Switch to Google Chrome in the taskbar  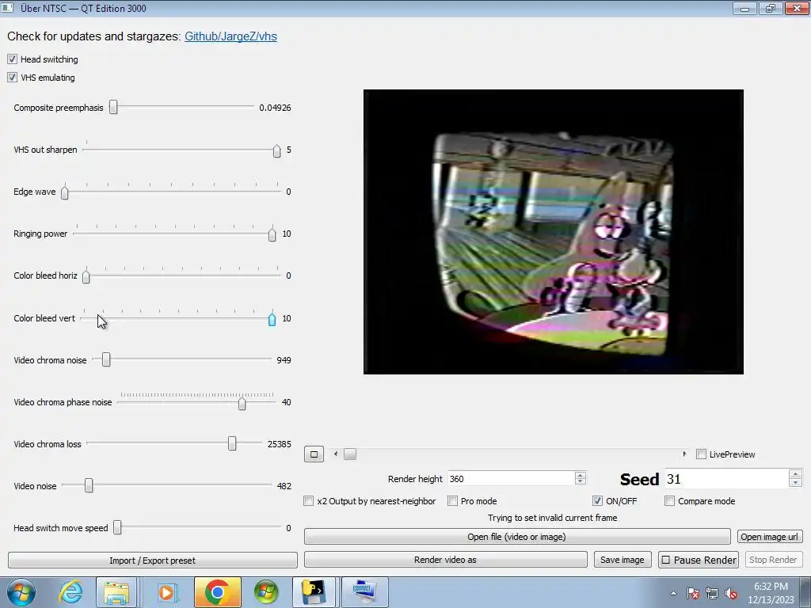pyautogui.click(x=218, y=592)
